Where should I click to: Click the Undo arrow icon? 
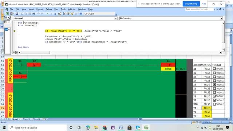[39, 14]
